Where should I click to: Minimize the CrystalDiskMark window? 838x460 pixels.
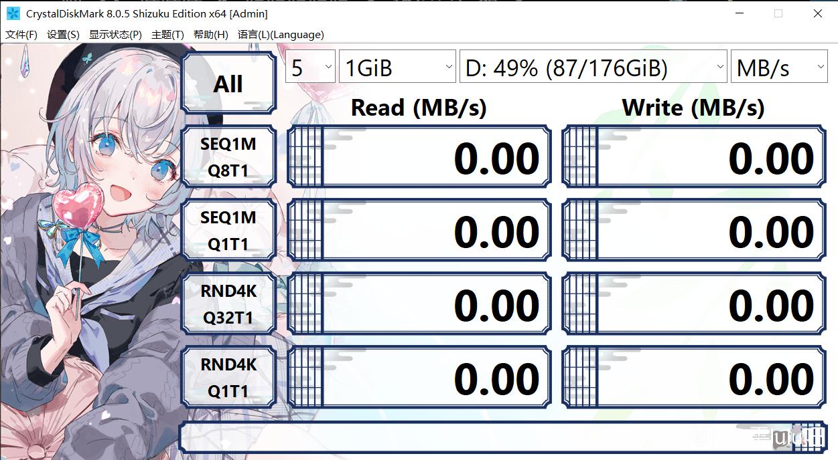click(x=739, y=13)
